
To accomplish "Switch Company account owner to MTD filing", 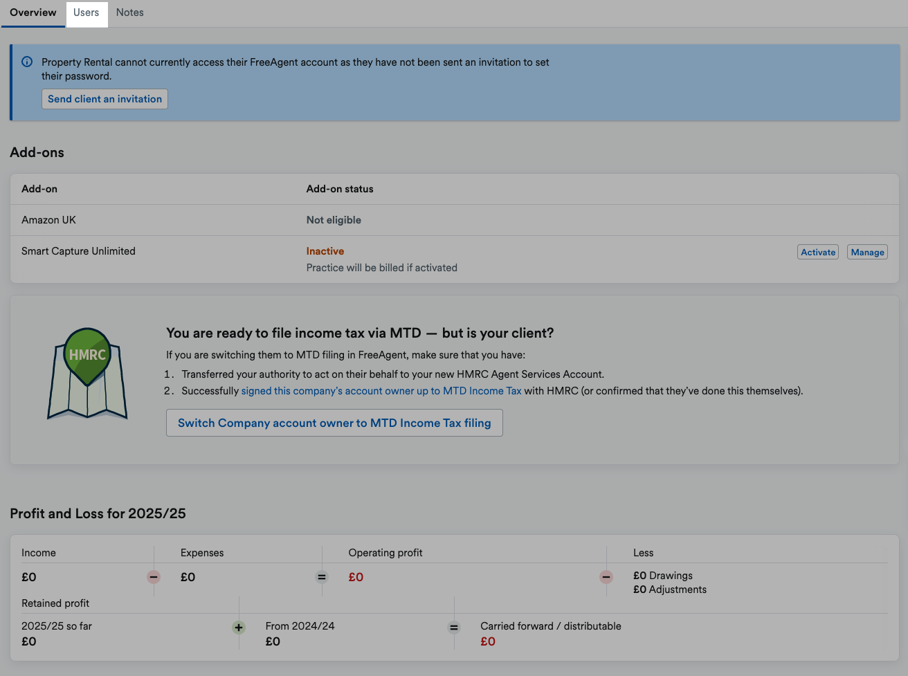I will tap(334, 423).
